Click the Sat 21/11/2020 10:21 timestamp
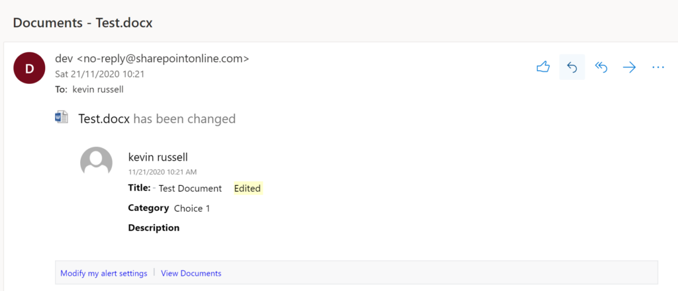 (100, 74)
